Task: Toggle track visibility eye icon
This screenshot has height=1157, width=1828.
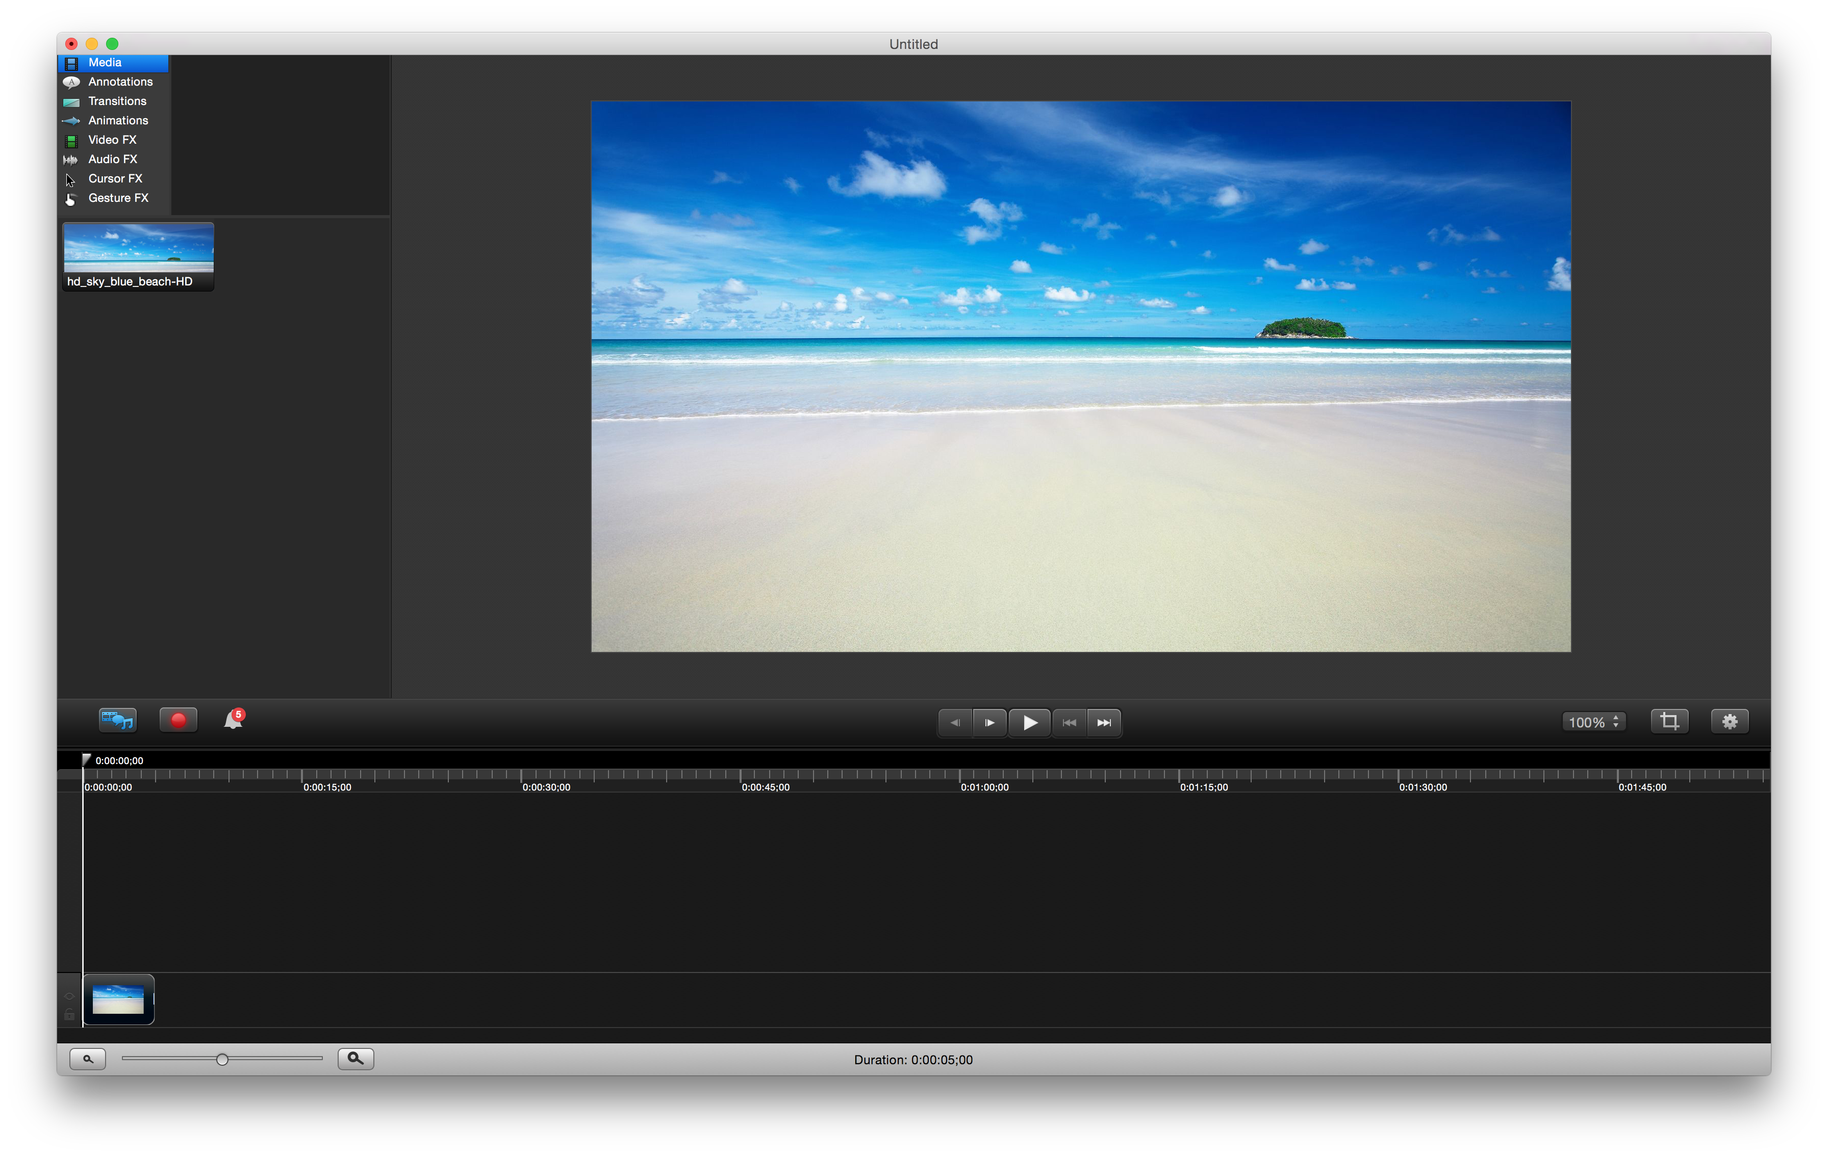Action: pyautogui.click(x=69, y=996)
